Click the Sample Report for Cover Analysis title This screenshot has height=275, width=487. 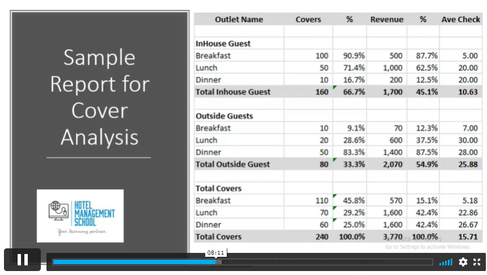point(99,97)
